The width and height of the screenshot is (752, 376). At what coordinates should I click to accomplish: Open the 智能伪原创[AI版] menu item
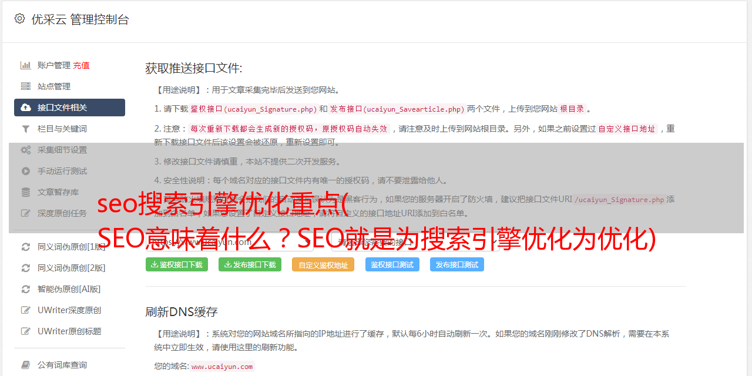click(69, 289)
